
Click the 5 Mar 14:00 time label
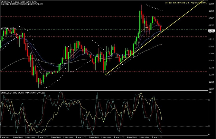69,138
